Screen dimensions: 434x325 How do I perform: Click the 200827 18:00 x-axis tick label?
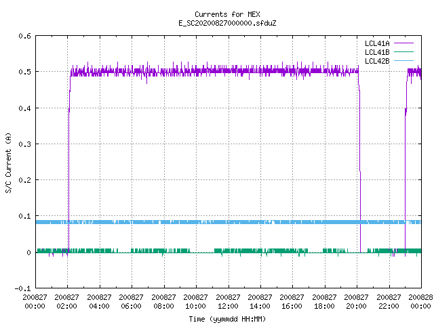[x=324, y=301]
